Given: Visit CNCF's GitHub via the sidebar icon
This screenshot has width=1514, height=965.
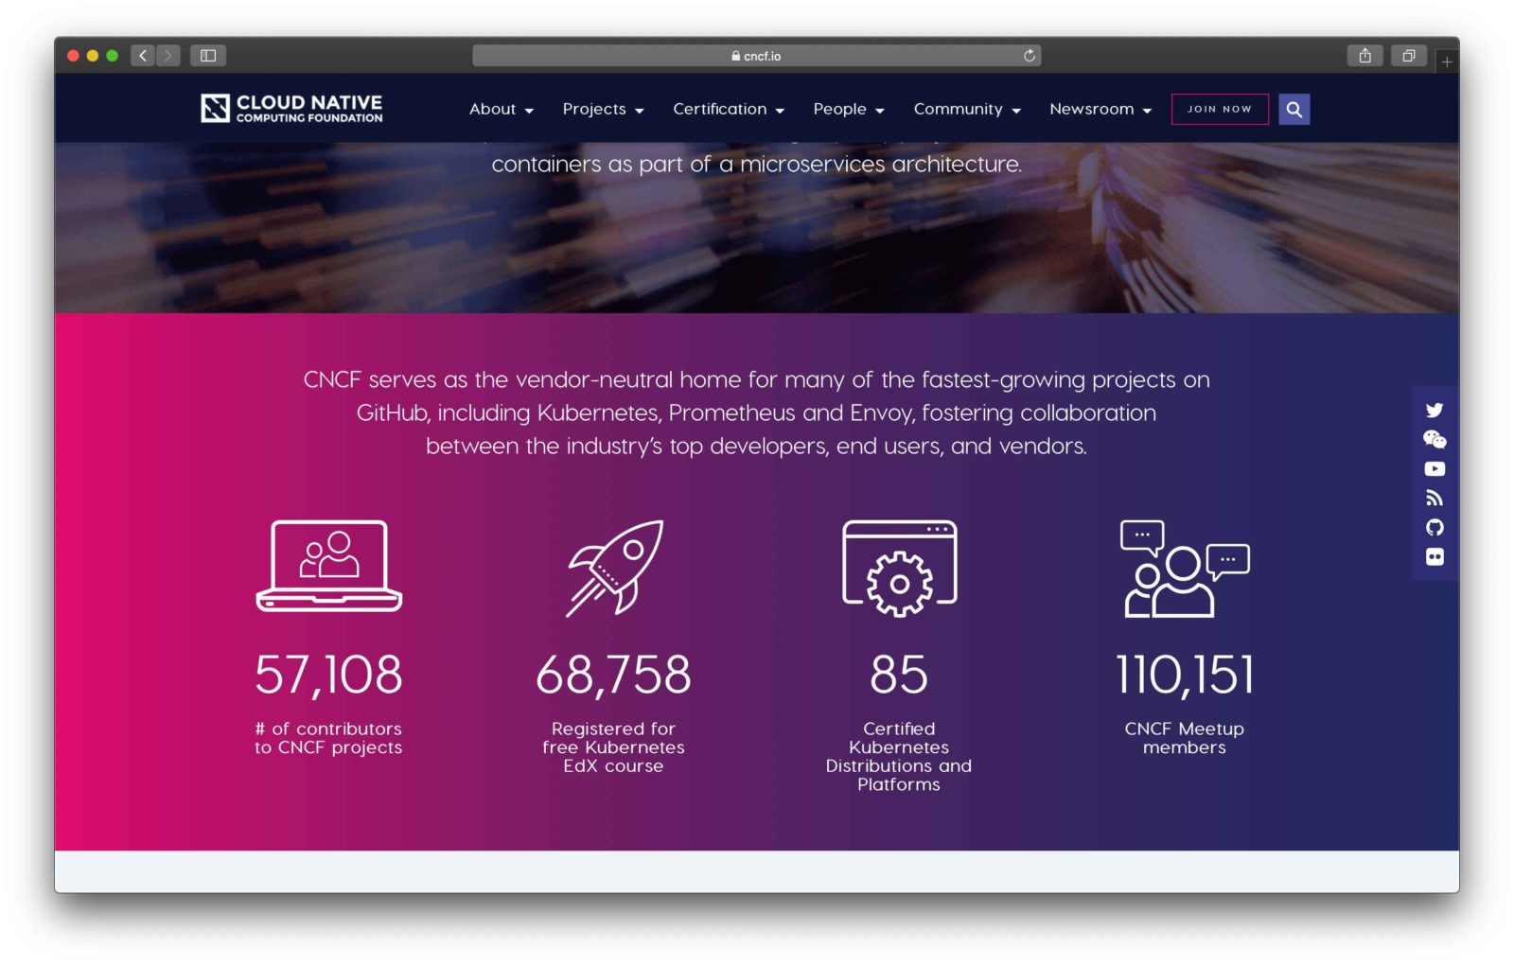Looking at the screenshot, I should 1435,528.
